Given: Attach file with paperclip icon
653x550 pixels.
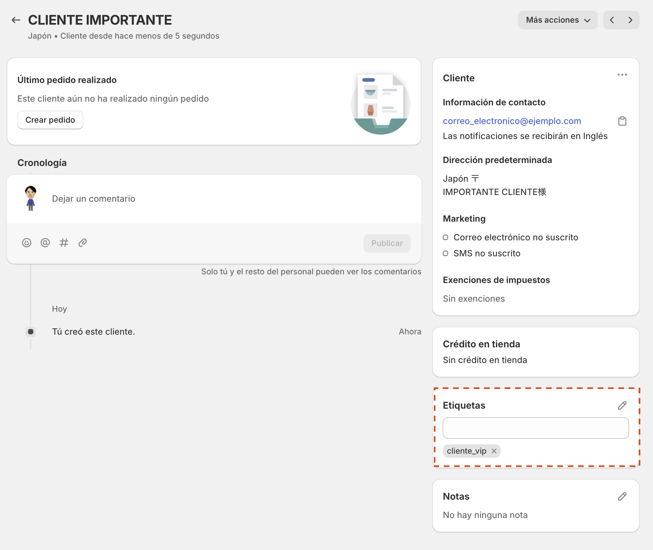Looking at the screenshot, I should coord(83,243).
